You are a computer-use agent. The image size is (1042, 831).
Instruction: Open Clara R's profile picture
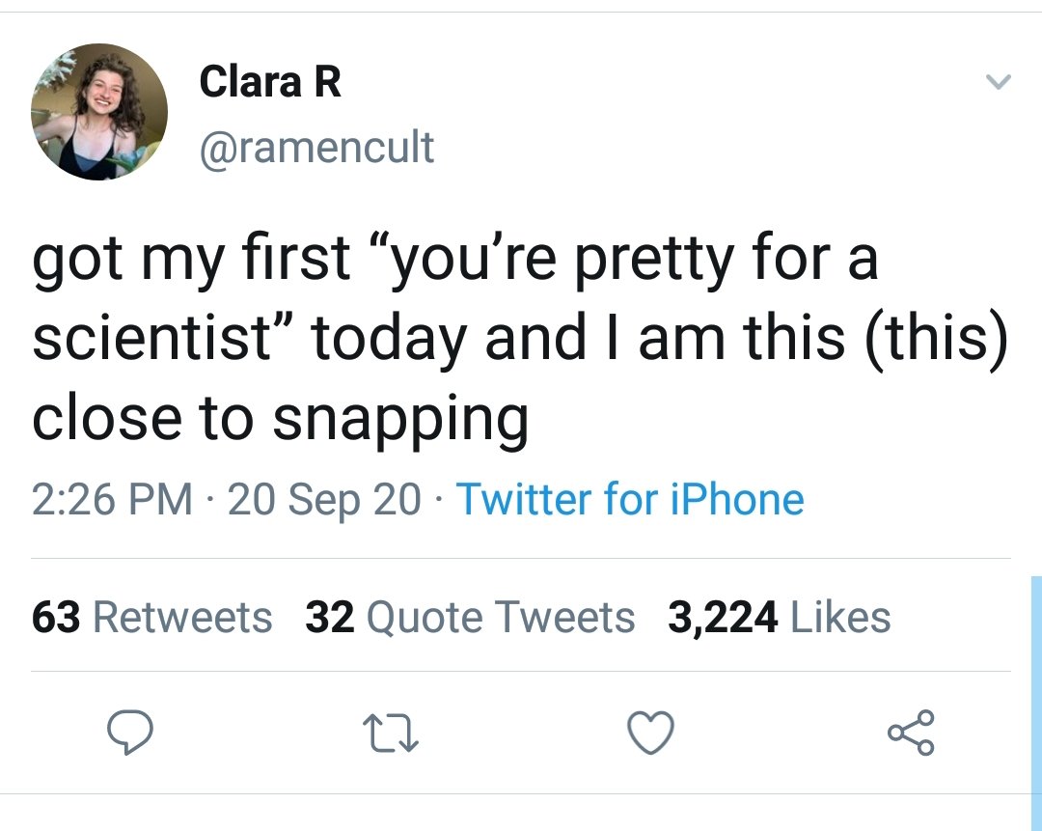[99, 112]
